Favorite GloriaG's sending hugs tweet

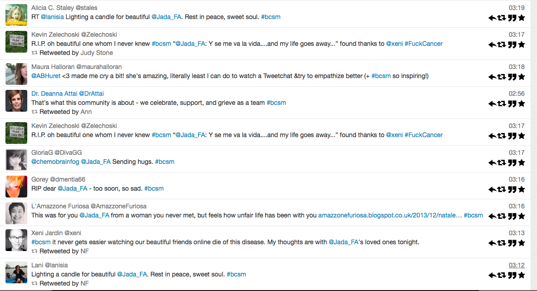(x=522, y=162)
